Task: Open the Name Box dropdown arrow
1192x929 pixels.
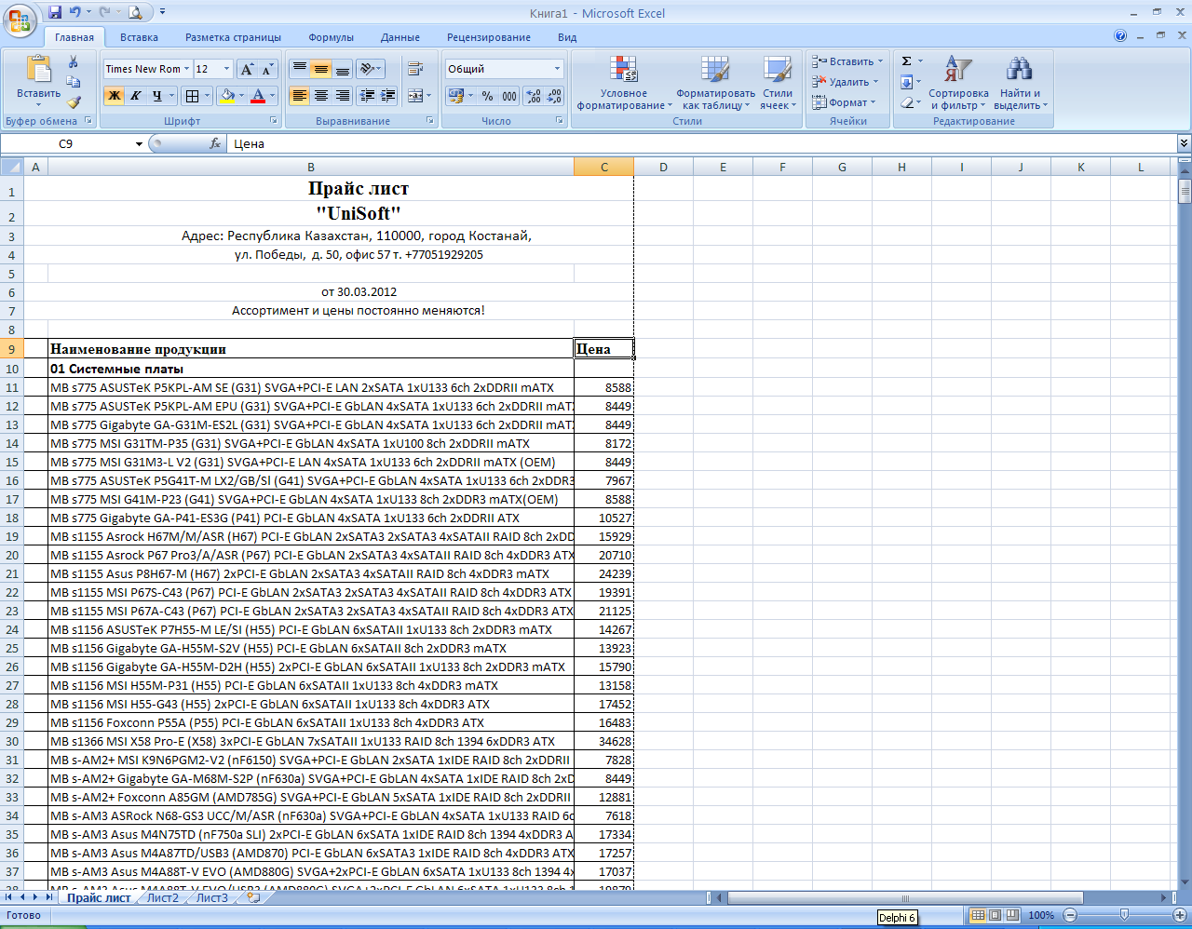Action: 139,144
